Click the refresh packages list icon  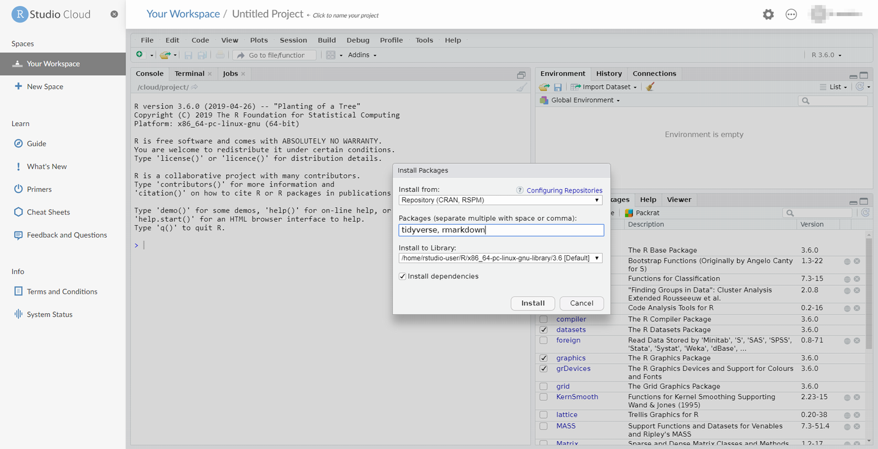pyautogui.click(x=865, y=213)
